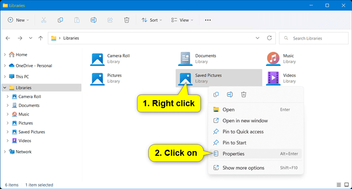Navigate up one folder level arrow

[x=41, y=38]
